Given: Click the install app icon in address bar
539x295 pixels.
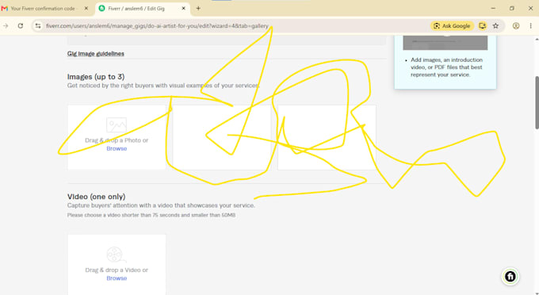Looking at the screenshot, I should point(482,26).
